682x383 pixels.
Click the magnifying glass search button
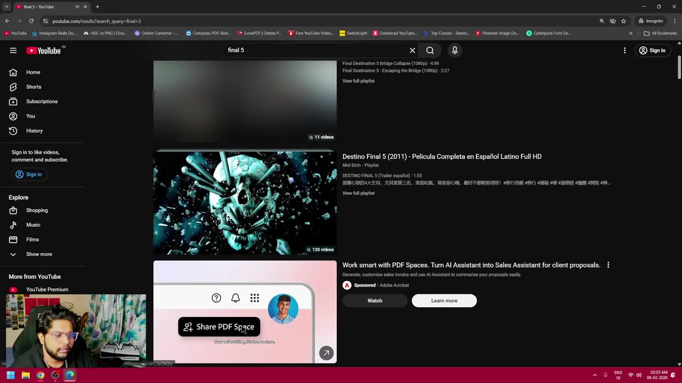point(430,50)
